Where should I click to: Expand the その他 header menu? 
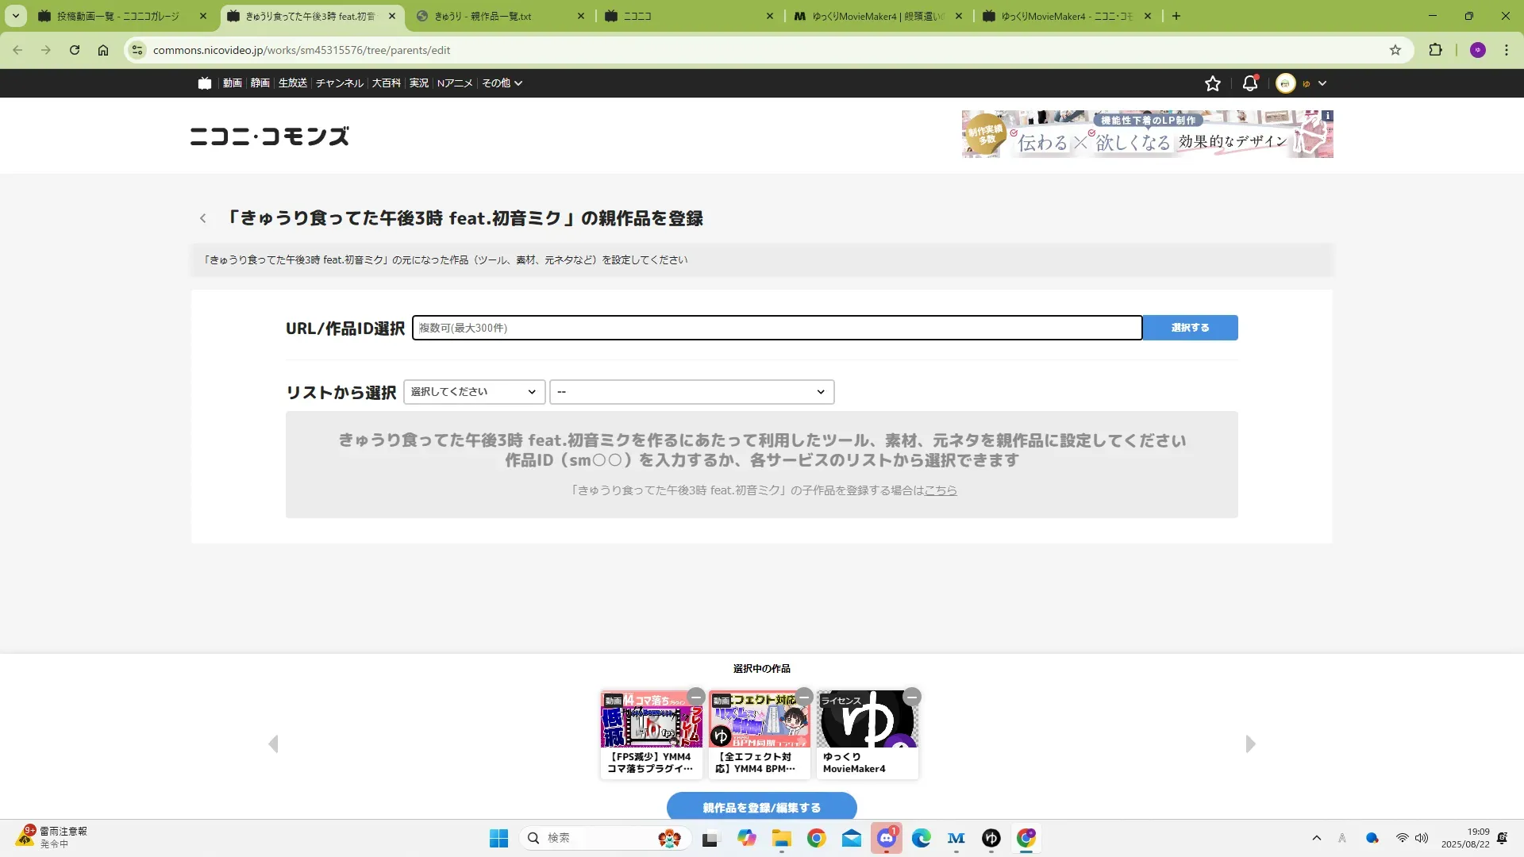[x=502, y=83]
